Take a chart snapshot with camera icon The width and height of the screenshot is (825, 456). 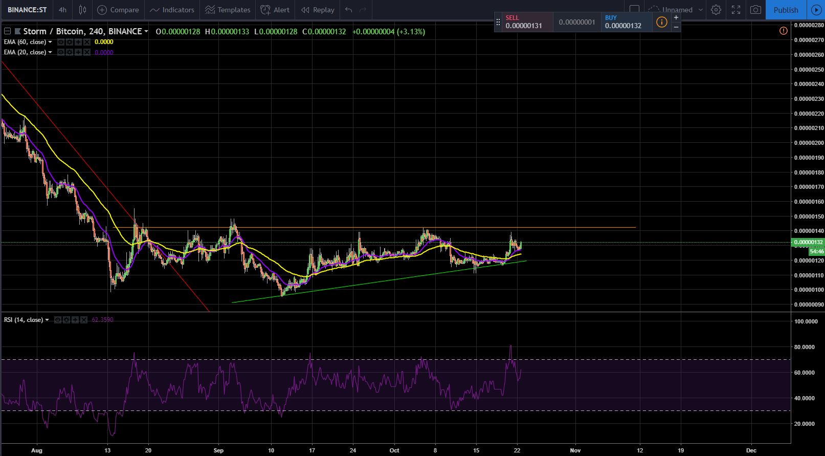(x=755, y=10)
